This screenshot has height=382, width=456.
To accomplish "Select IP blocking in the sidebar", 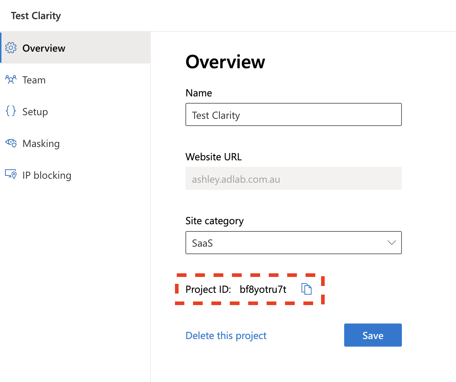I will 75,175.
